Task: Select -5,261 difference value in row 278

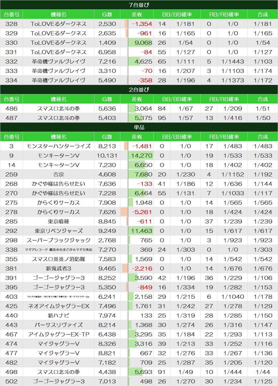Action: point(142,212)
